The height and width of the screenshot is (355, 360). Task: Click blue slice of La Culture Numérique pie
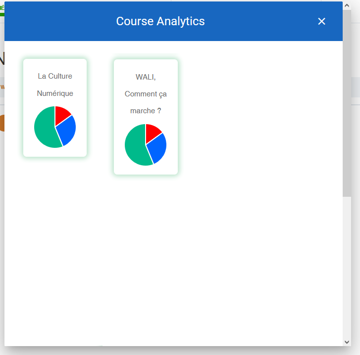[x=66, y=131]
